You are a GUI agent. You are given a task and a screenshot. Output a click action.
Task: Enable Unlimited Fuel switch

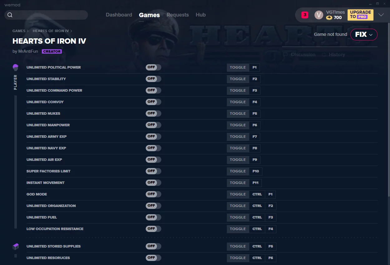pyautogui.click(x=154, y=217)
